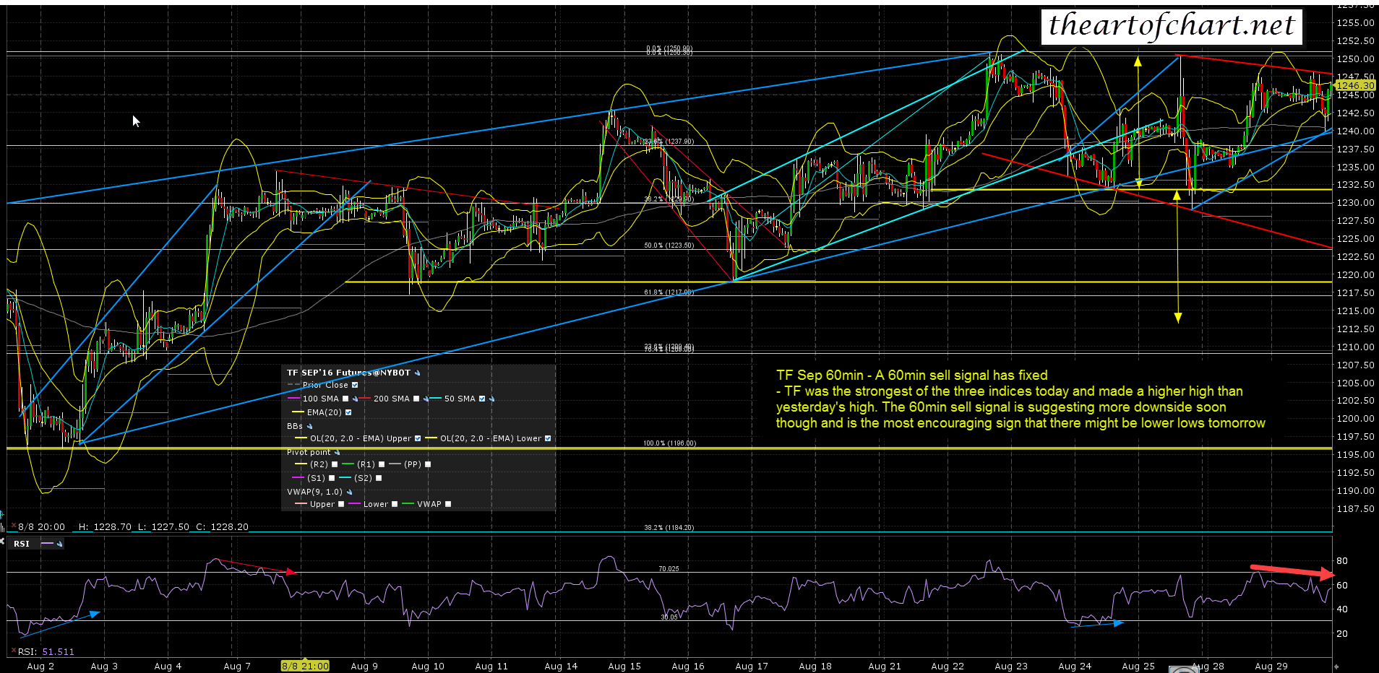Open BBs study settings wrench

click(x=310, y=427)
